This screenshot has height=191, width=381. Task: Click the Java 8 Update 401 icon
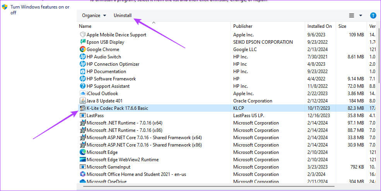tap(83, 101)
